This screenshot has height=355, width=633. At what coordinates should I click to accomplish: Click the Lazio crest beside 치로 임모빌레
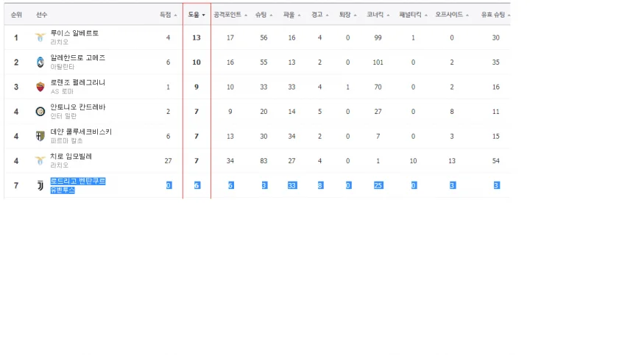[40, 160]
